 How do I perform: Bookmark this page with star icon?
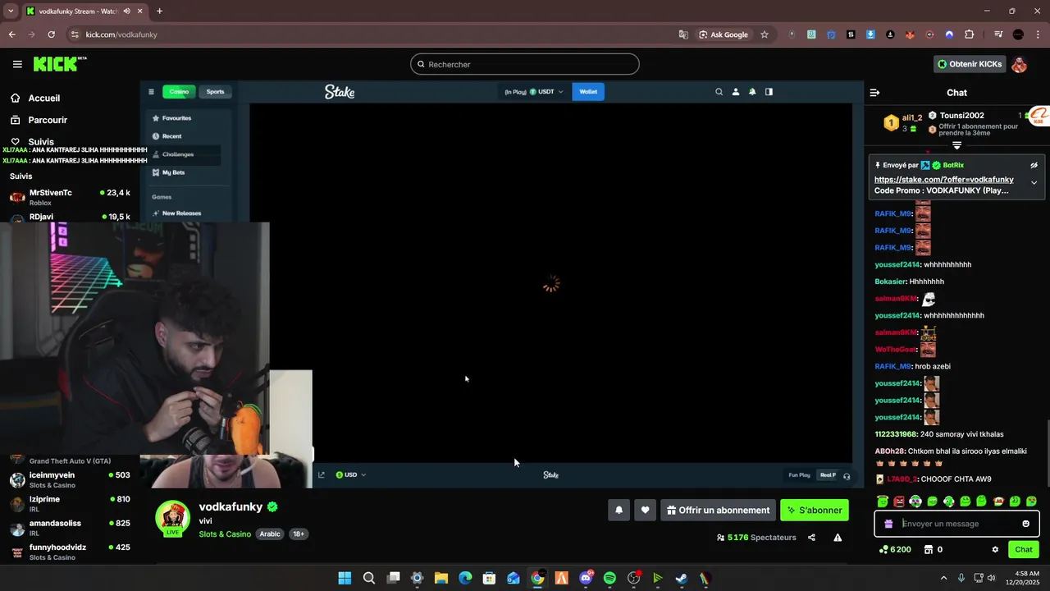(765, 34)
